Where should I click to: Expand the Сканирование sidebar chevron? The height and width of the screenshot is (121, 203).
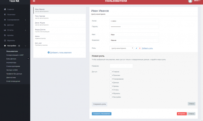pos(25,20)
